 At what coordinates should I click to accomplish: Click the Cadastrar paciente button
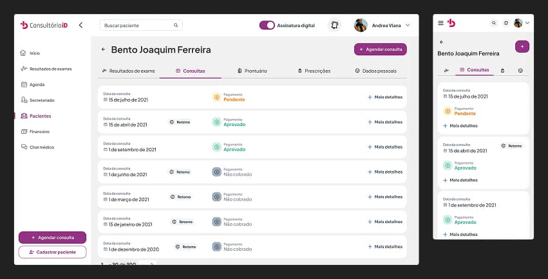click(x=52, y=252)
